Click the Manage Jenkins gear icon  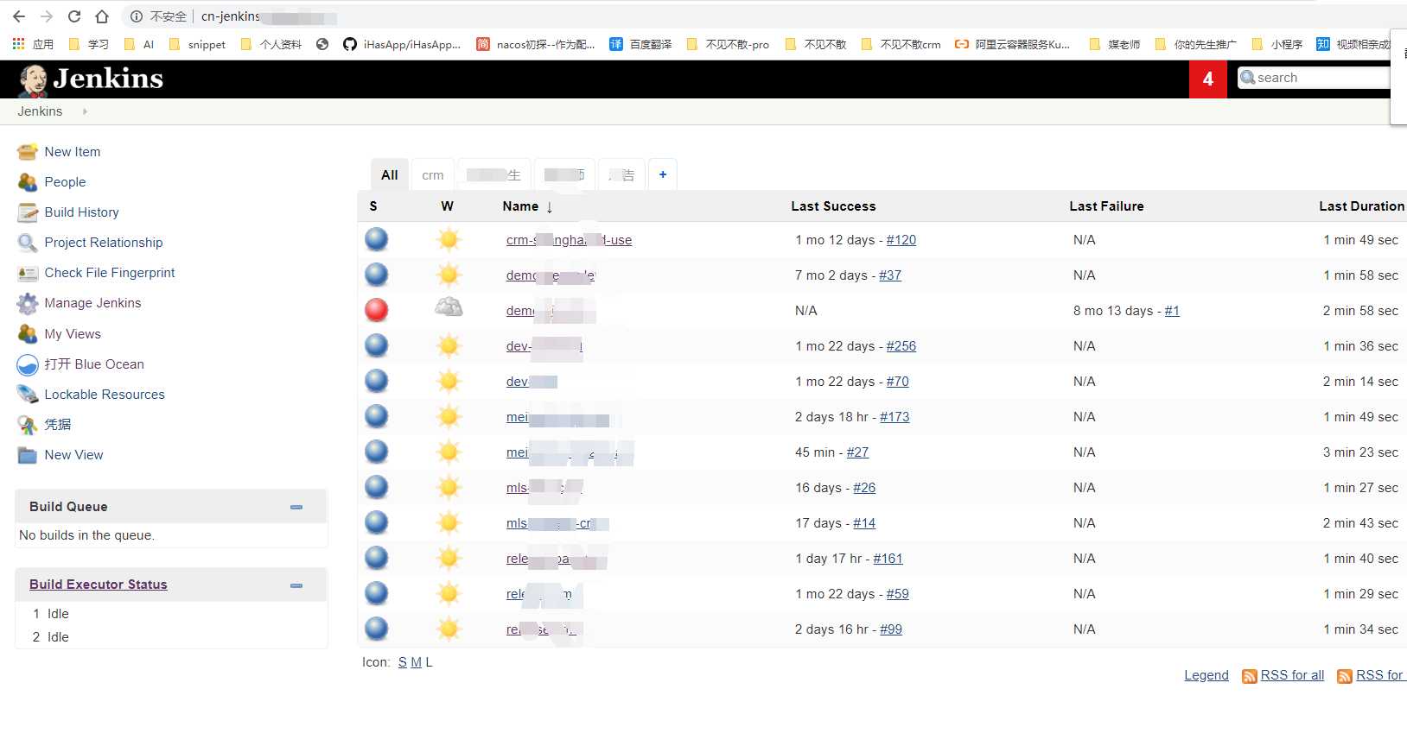tap(28, 303)
